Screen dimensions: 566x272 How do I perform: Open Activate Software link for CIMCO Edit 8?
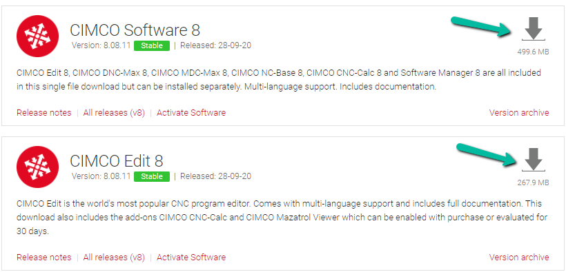191,258
